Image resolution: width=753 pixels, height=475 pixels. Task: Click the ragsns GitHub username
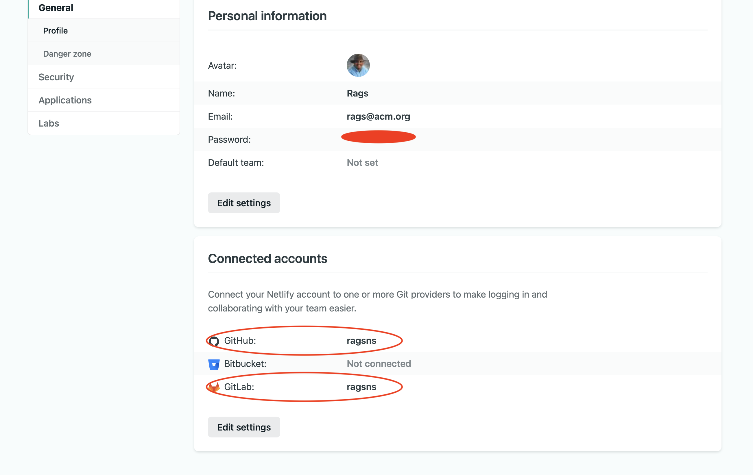click(361, 341)
